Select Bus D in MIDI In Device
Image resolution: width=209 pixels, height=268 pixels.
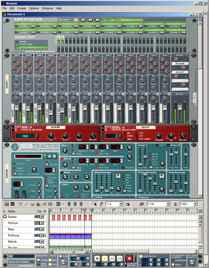[97, 20]
